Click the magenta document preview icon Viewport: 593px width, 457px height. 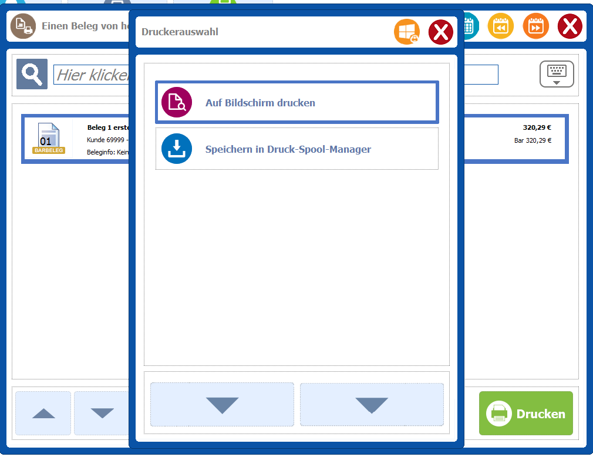pos(176,103)
